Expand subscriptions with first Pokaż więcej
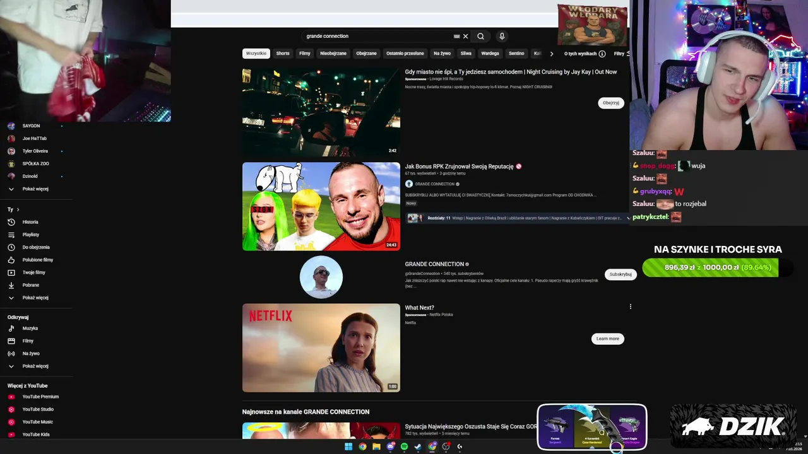 [x=35, y=189]
